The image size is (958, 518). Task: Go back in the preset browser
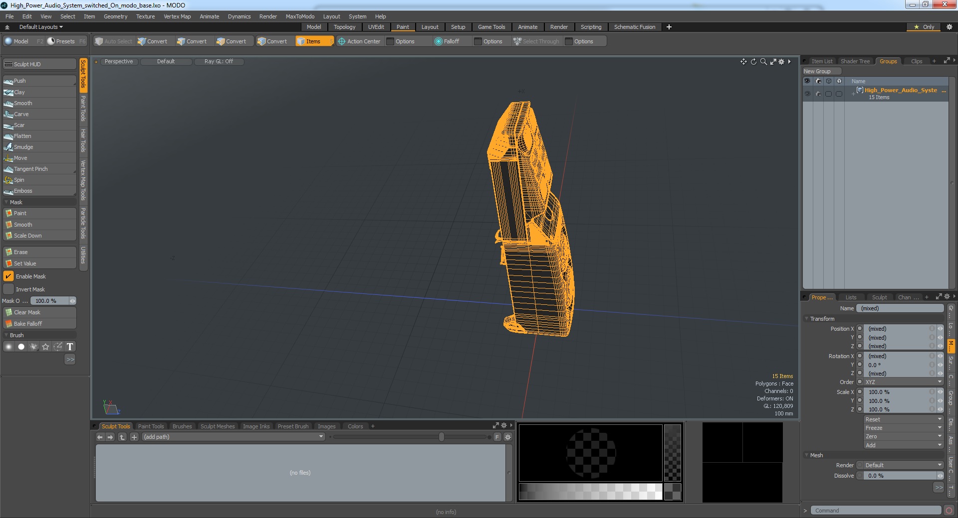point(100,437)
